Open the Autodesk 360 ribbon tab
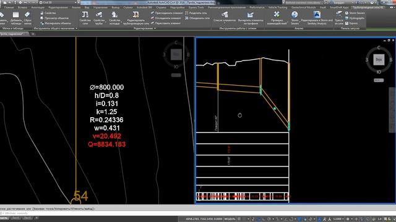Image resolution: width=396 pixels, height=222 pixels. [144, 7]
